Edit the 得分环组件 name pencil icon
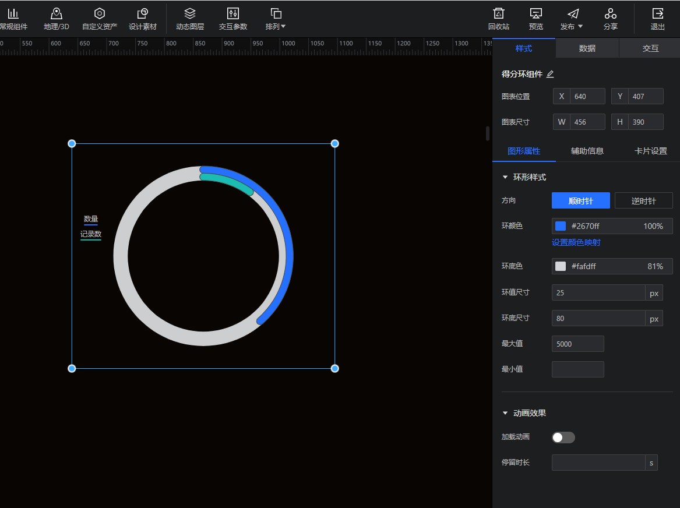The height and width of the screenshot is (508, 680). coord(550,74)
